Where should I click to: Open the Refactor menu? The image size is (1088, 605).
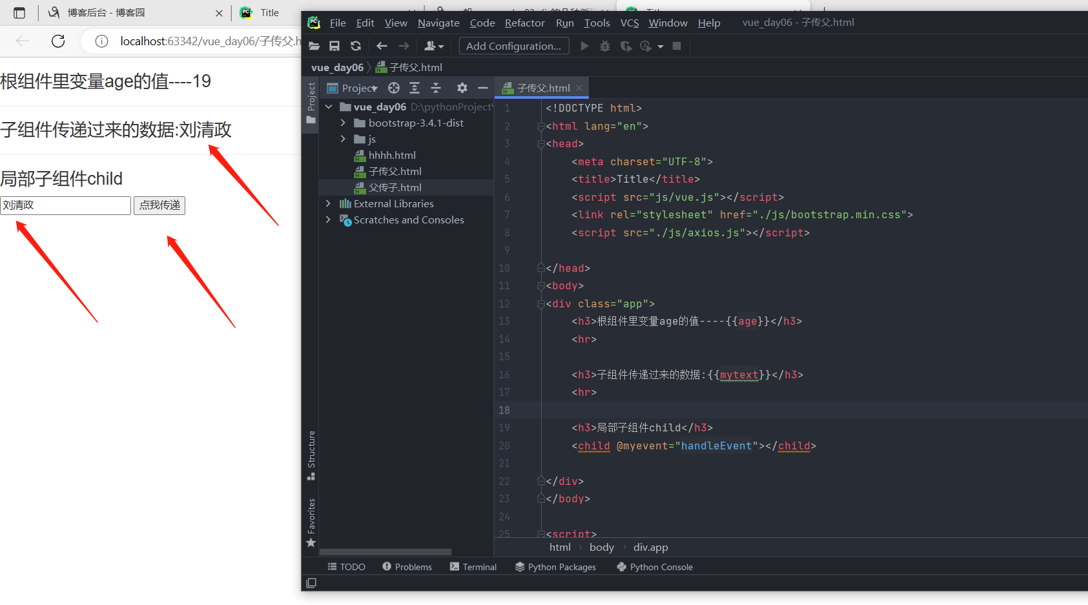525,23
